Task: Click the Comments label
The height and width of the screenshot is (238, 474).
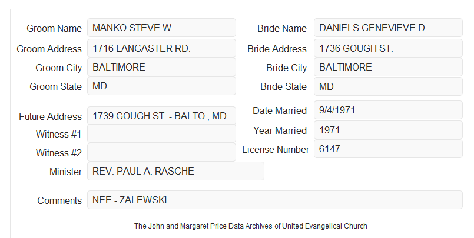Action: pos(59,200)
